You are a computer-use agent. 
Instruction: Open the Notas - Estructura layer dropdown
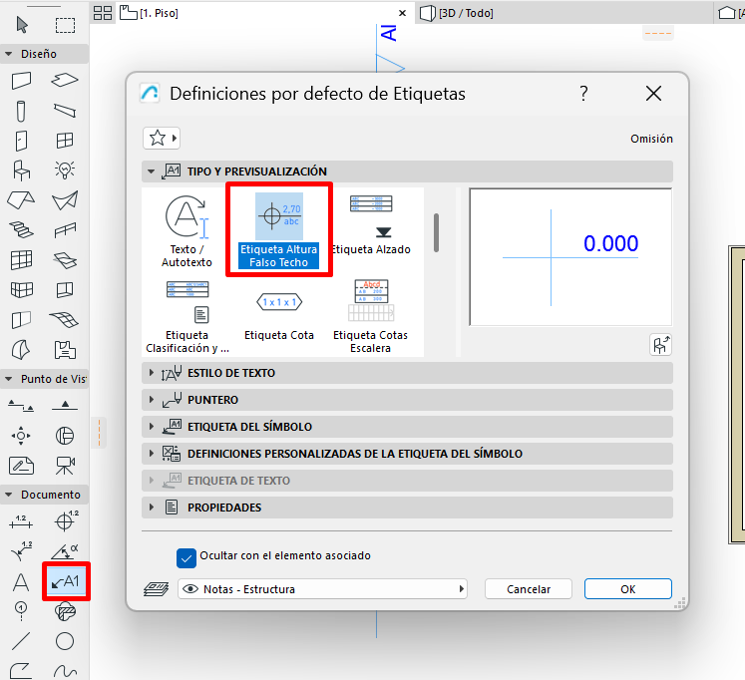pos(322,589)
